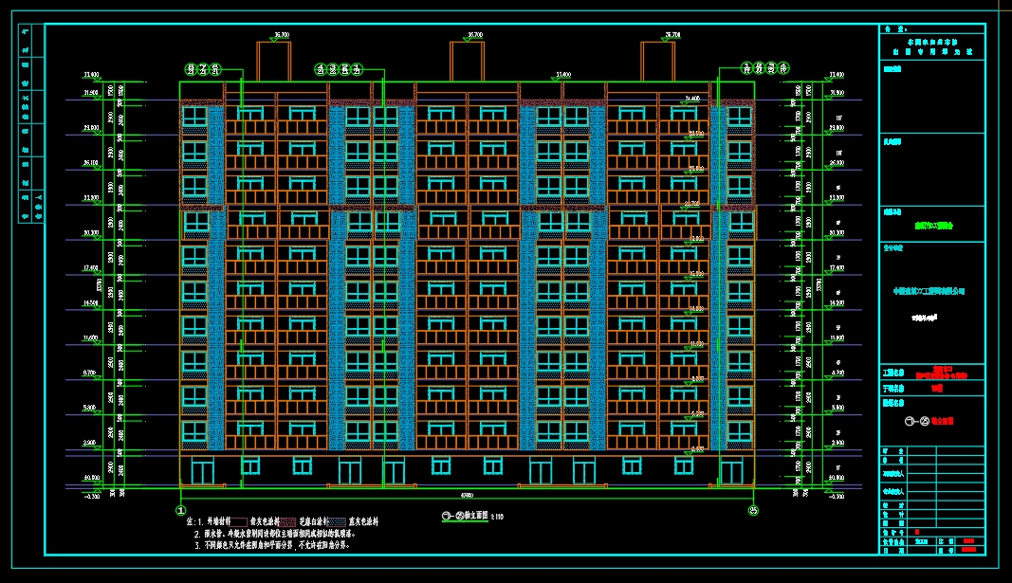Click the left rooftop stair tower outline
The width and height of the screenshot is (1012, 583).
[274, 63]
